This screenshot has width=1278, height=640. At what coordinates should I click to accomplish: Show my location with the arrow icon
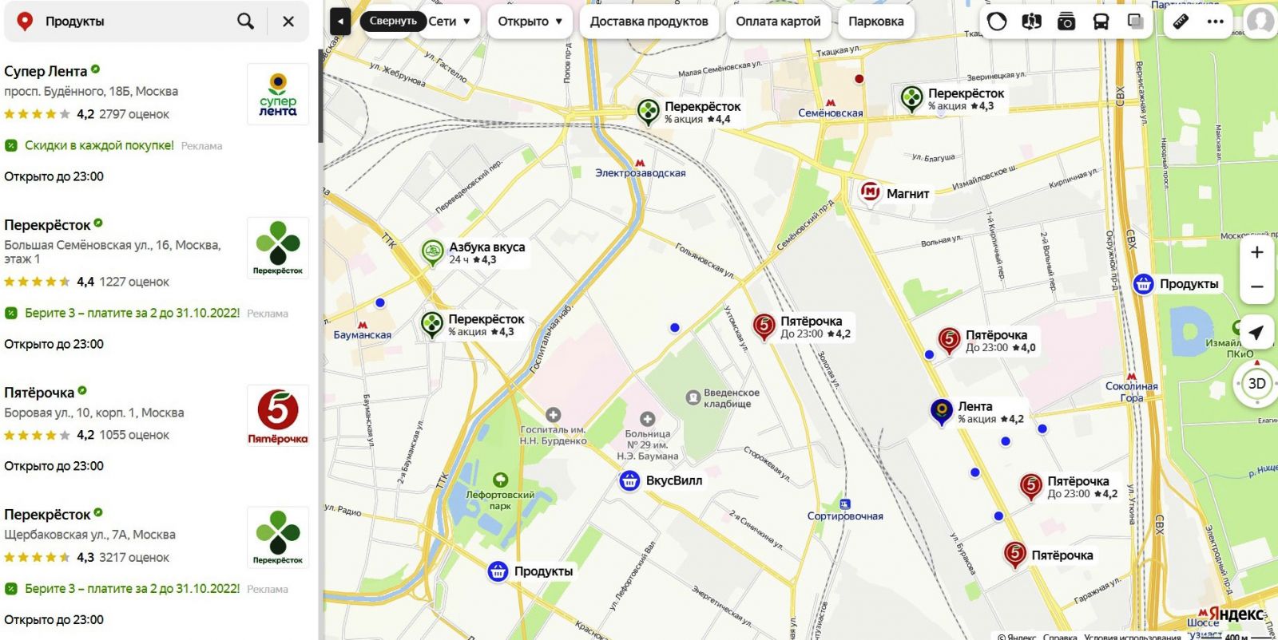1256,332
